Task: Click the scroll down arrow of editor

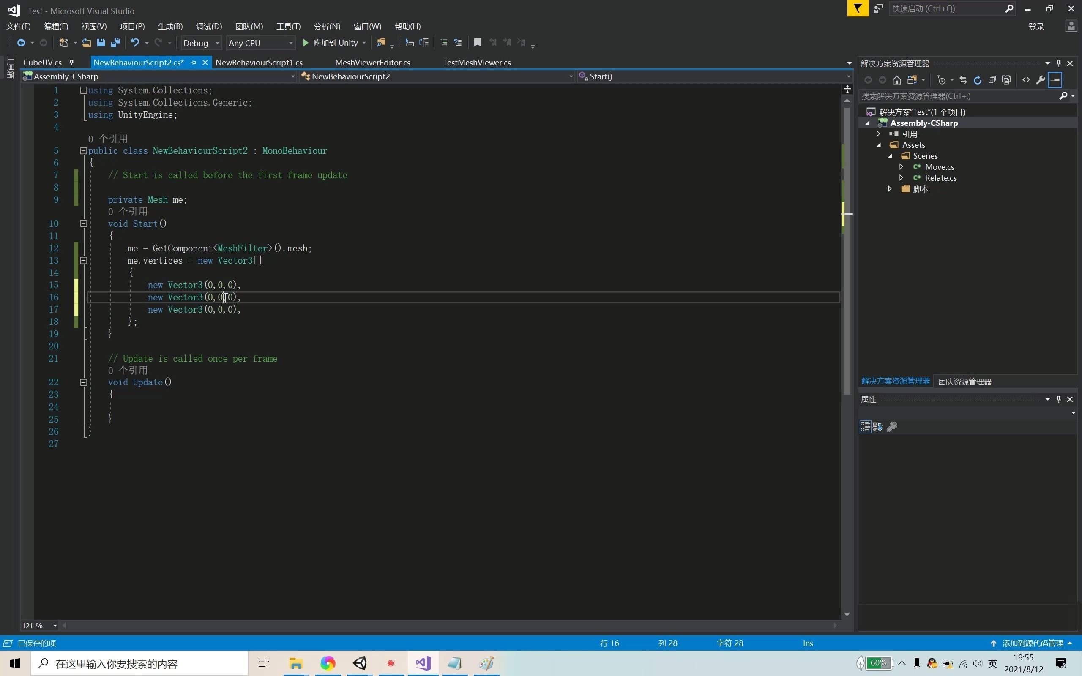Action: click(x=847, y=614)
